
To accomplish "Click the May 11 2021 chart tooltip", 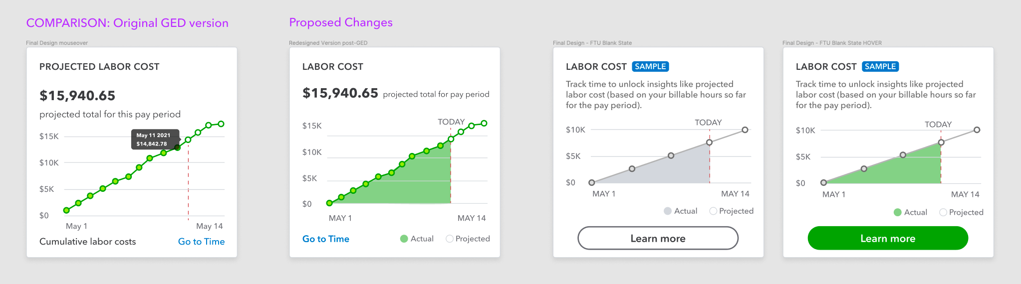I will [x=154, y=140].
